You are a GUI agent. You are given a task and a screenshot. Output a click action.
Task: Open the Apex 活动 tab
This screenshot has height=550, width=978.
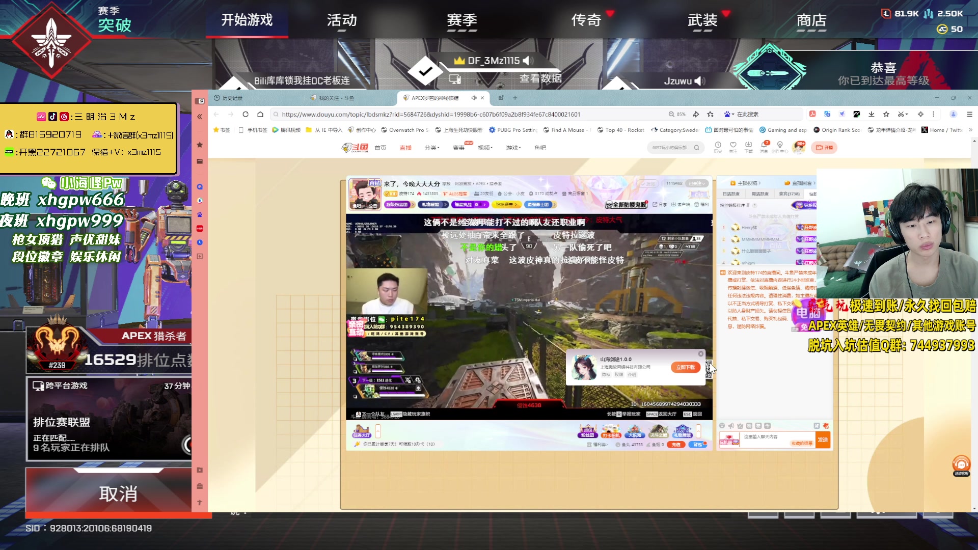click(342, 20)
